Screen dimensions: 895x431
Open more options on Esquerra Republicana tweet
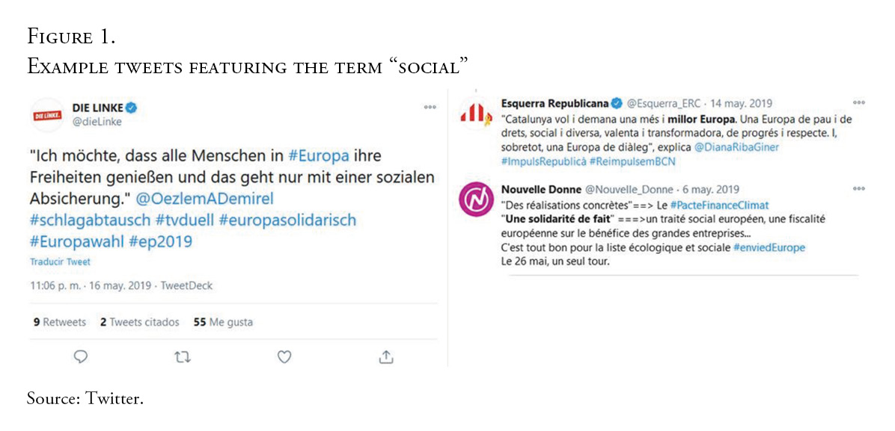858,102
